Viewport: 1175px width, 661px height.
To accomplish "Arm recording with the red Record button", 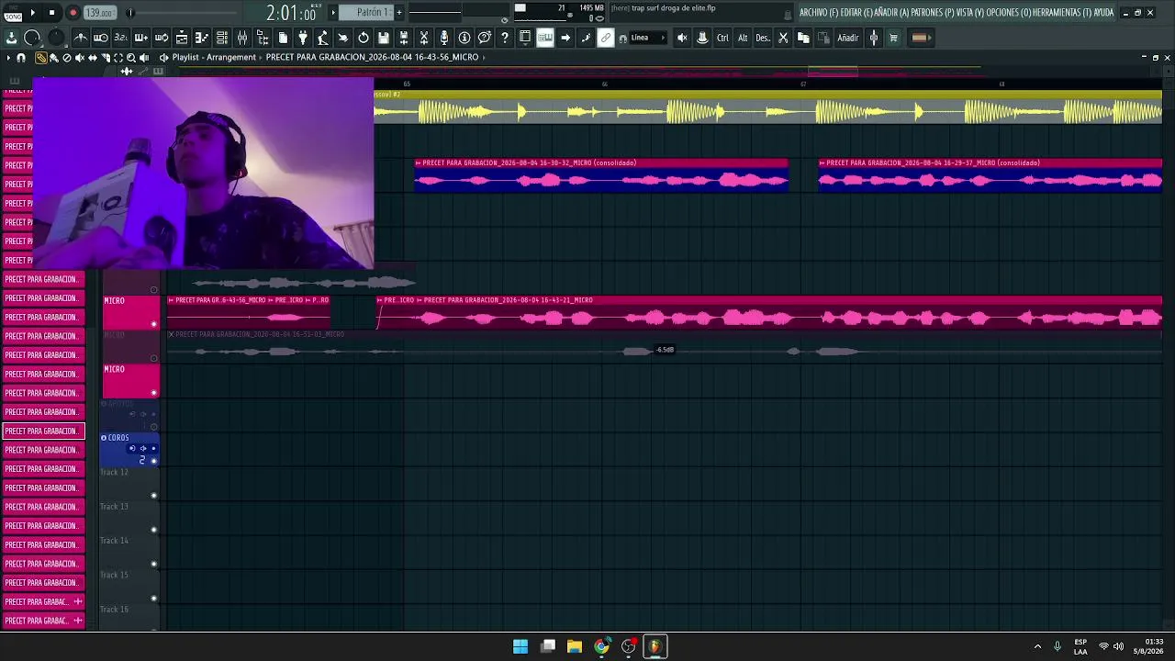I will [73, 13].
